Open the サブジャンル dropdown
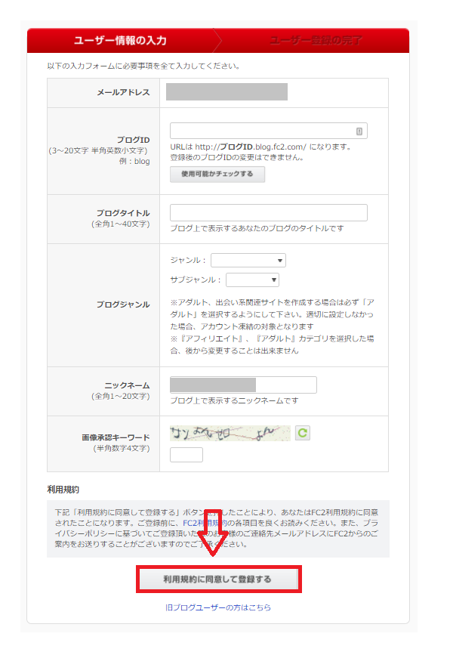Viewport: 453px width, 652px height. 252,280
